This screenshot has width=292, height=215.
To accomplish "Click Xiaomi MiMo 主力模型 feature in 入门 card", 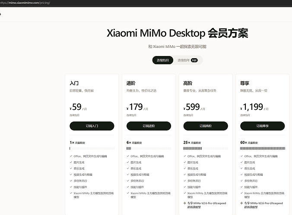I will tap(94, 195).
